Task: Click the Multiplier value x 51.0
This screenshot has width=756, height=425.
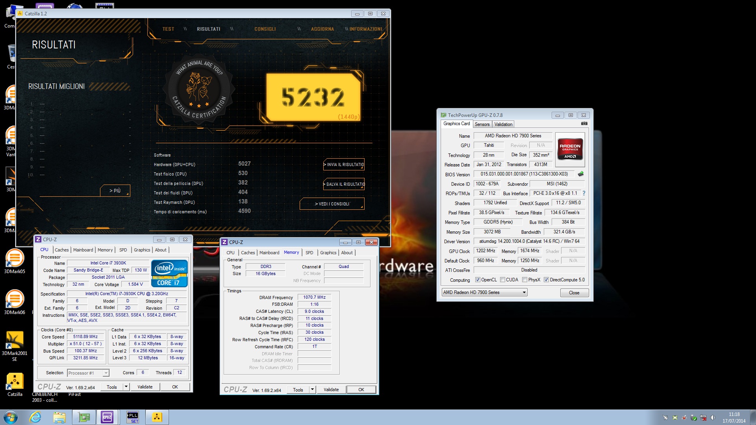Action: [85, 344]
